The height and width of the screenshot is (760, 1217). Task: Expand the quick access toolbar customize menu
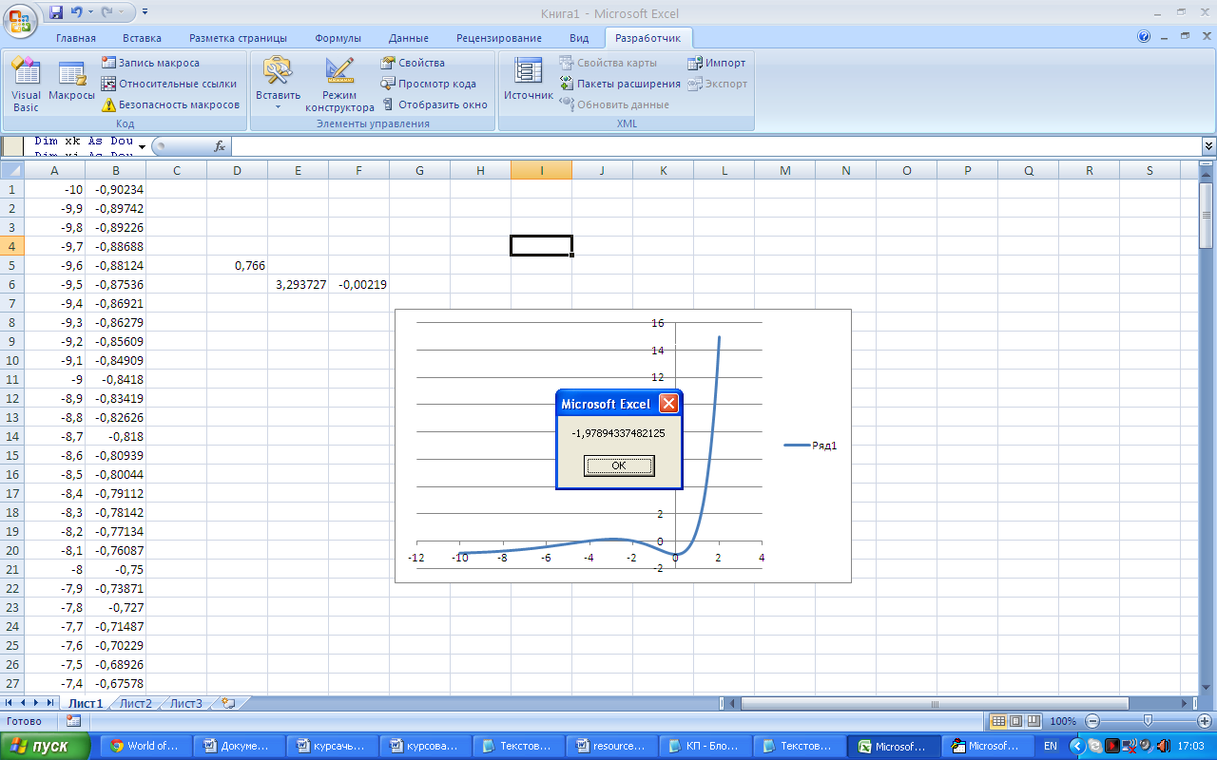point(145,12)
